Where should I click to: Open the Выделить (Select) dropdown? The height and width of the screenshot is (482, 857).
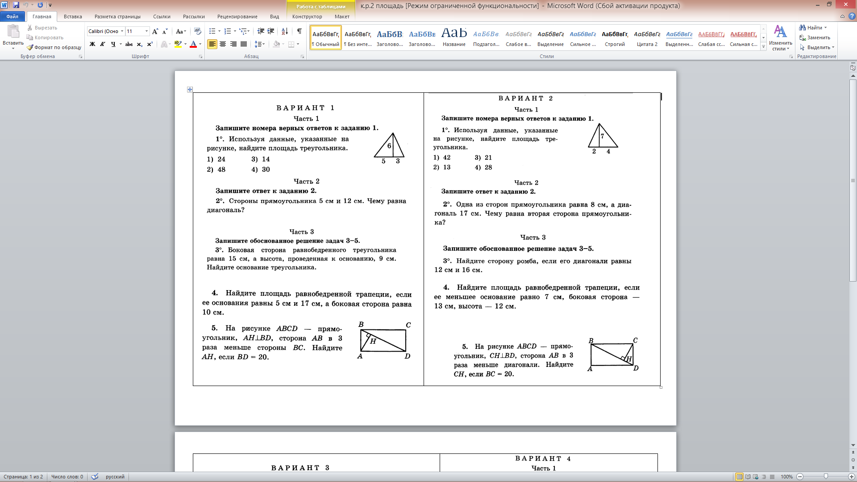[x=817, y=47]
